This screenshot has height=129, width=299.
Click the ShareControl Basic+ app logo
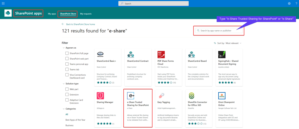point(100,54)
